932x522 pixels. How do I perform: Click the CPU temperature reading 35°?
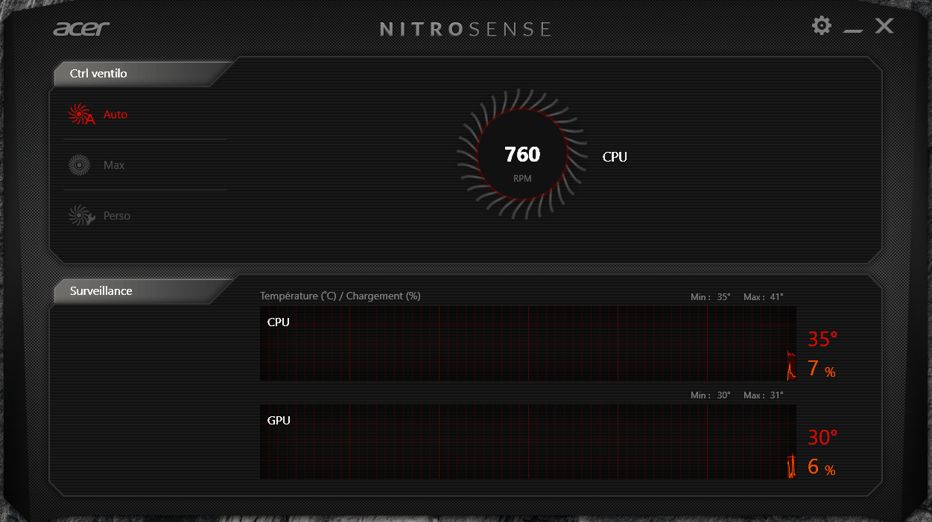tap(822, 340)
